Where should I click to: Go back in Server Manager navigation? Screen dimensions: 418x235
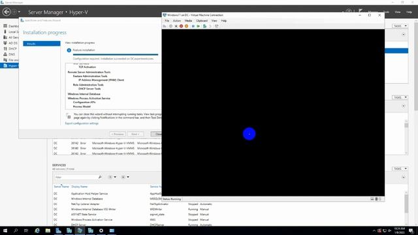pyautogui.click(x=7, y=12)
